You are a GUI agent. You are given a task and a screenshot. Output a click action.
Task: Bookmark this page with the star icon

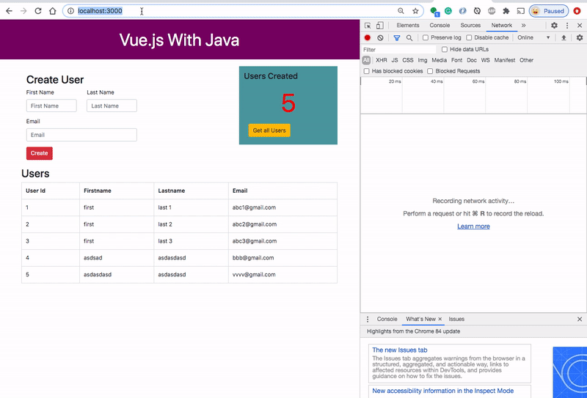coord(415,11)
